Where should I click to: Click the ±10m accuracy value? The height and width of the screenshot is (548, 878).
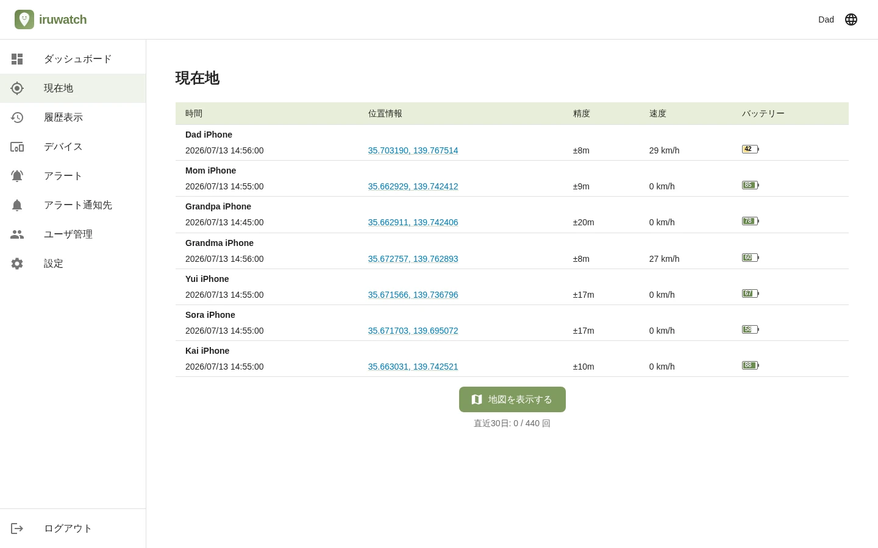pos(584,367)
